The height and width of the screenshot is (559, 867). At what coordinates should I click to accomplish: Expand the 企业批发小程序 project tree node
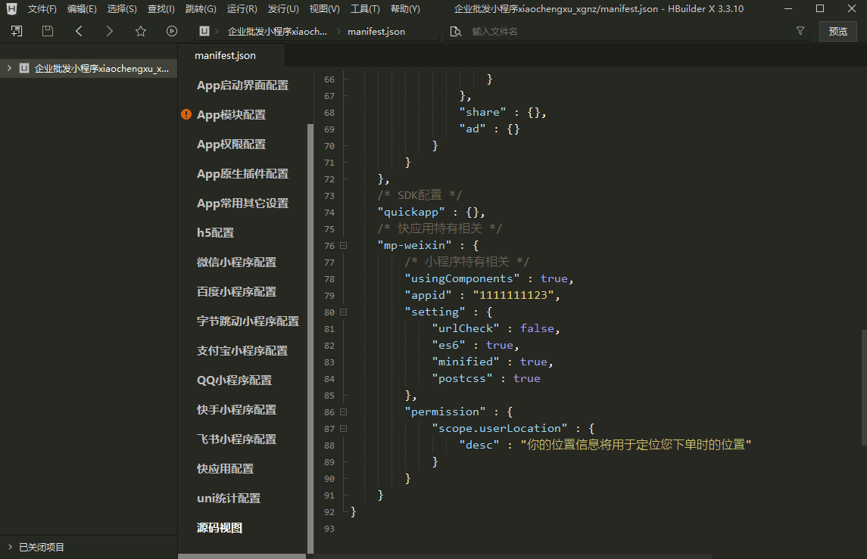[x=9, y=68]
